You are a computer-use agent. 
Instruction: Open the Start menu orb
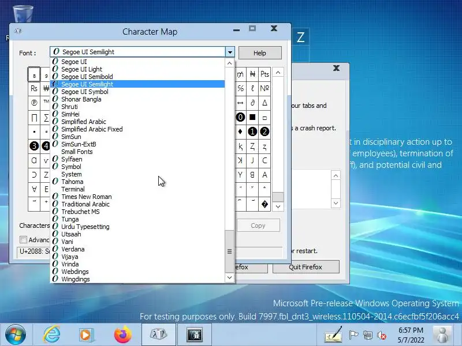click(x=16, y=334)
